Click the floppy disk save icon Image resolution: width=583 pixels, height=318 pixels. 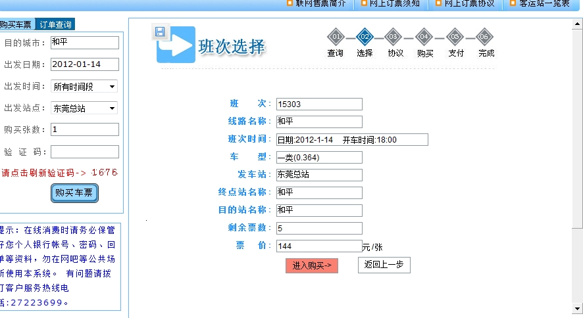(x=161, y=32)
